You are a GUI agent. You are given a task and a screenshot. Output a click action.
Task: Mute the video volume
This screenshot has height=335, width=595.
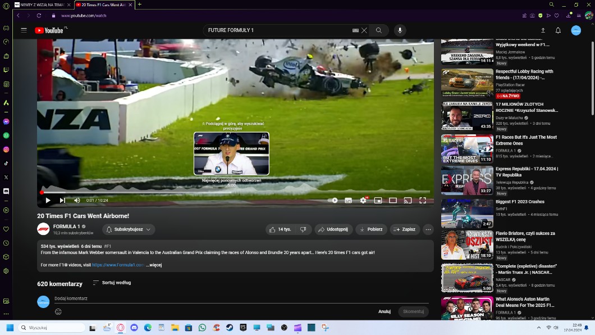click(77, 200)
